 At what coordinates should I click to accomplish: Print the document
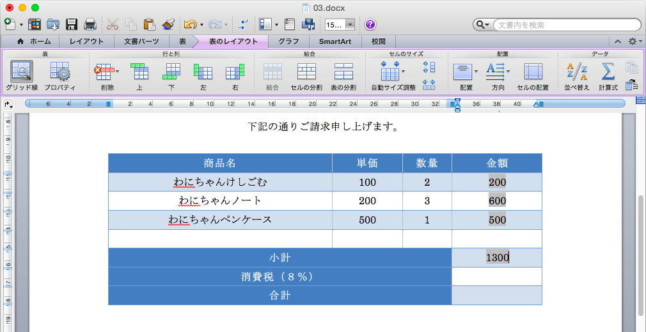pos(90,24)
